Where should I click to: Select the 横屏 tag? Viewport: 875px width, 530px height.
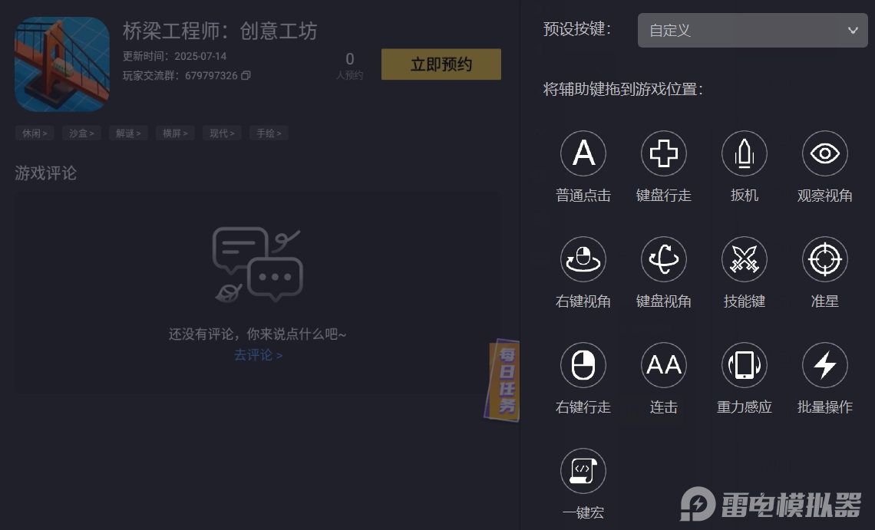[x=175, y=133]
